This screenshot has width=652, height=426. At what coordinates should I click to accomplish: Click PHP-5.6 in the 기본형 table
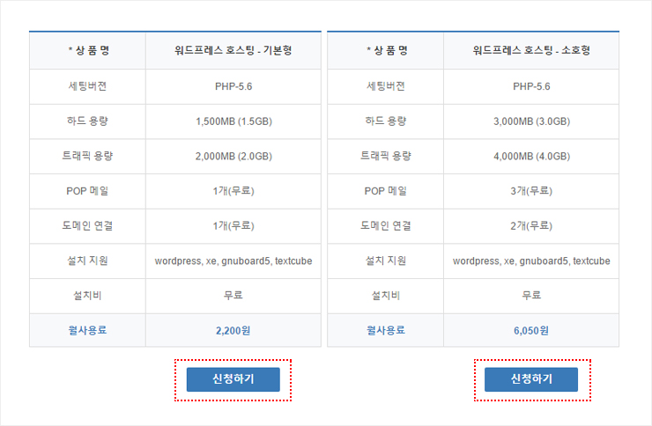click(x=233, y=86)
